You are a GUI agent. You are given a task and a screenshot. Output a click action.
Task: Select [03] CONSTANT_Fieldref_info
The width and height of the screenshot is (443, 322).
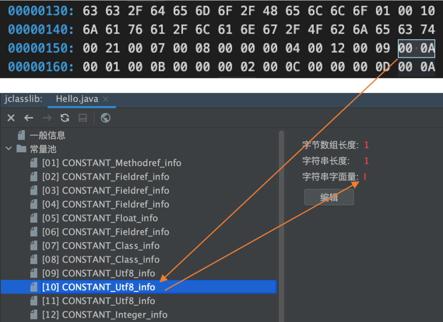click(x=106, y=190)
